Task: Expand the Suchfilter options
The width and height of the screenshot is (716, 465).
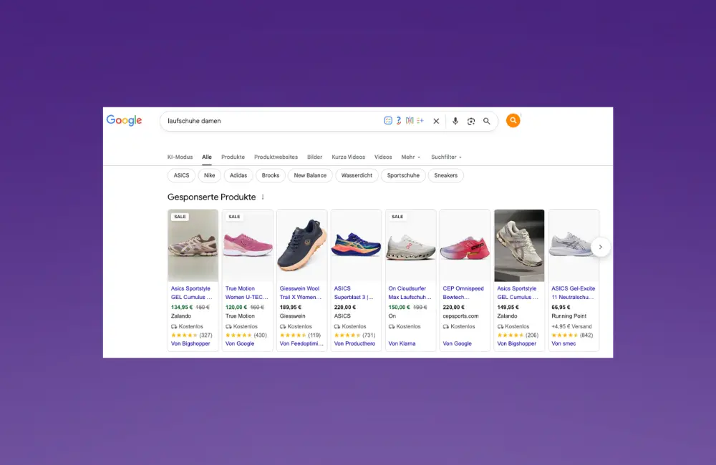Action: (x=445, y=157)
